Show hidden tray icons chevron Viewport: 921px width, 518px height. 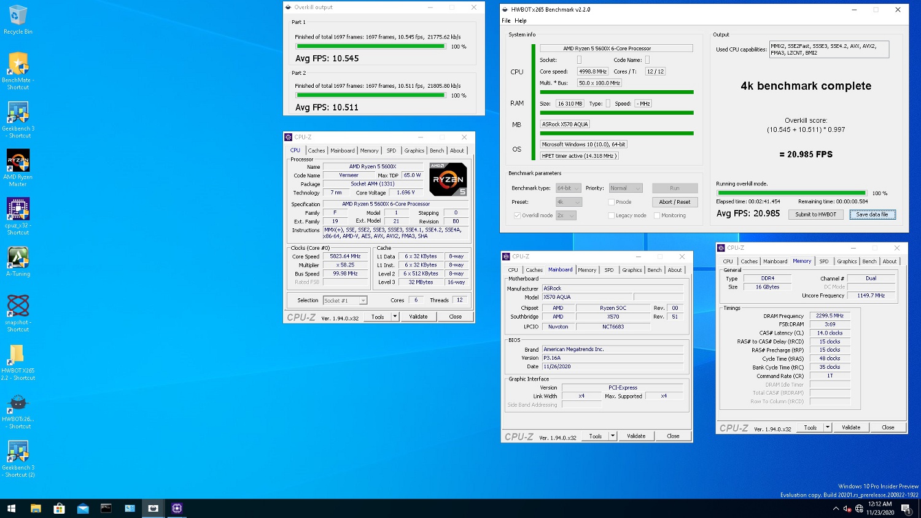click(836, 508)
